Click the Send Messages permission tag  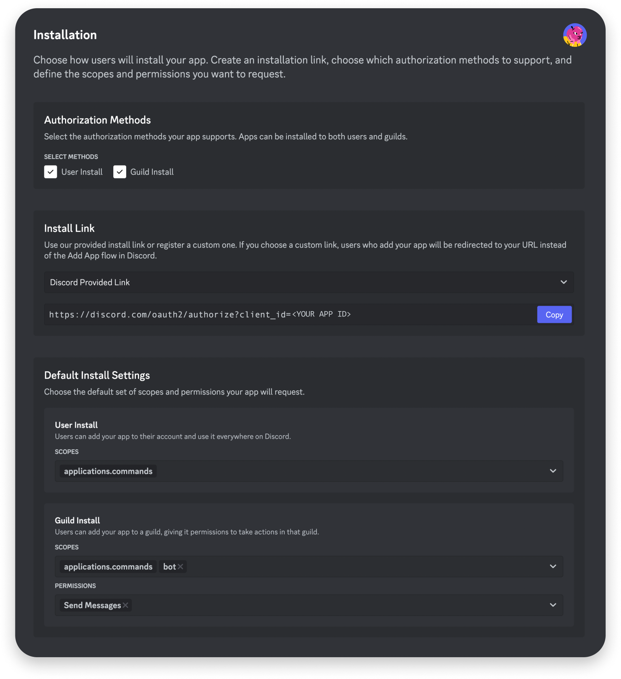tap(92, 605)
